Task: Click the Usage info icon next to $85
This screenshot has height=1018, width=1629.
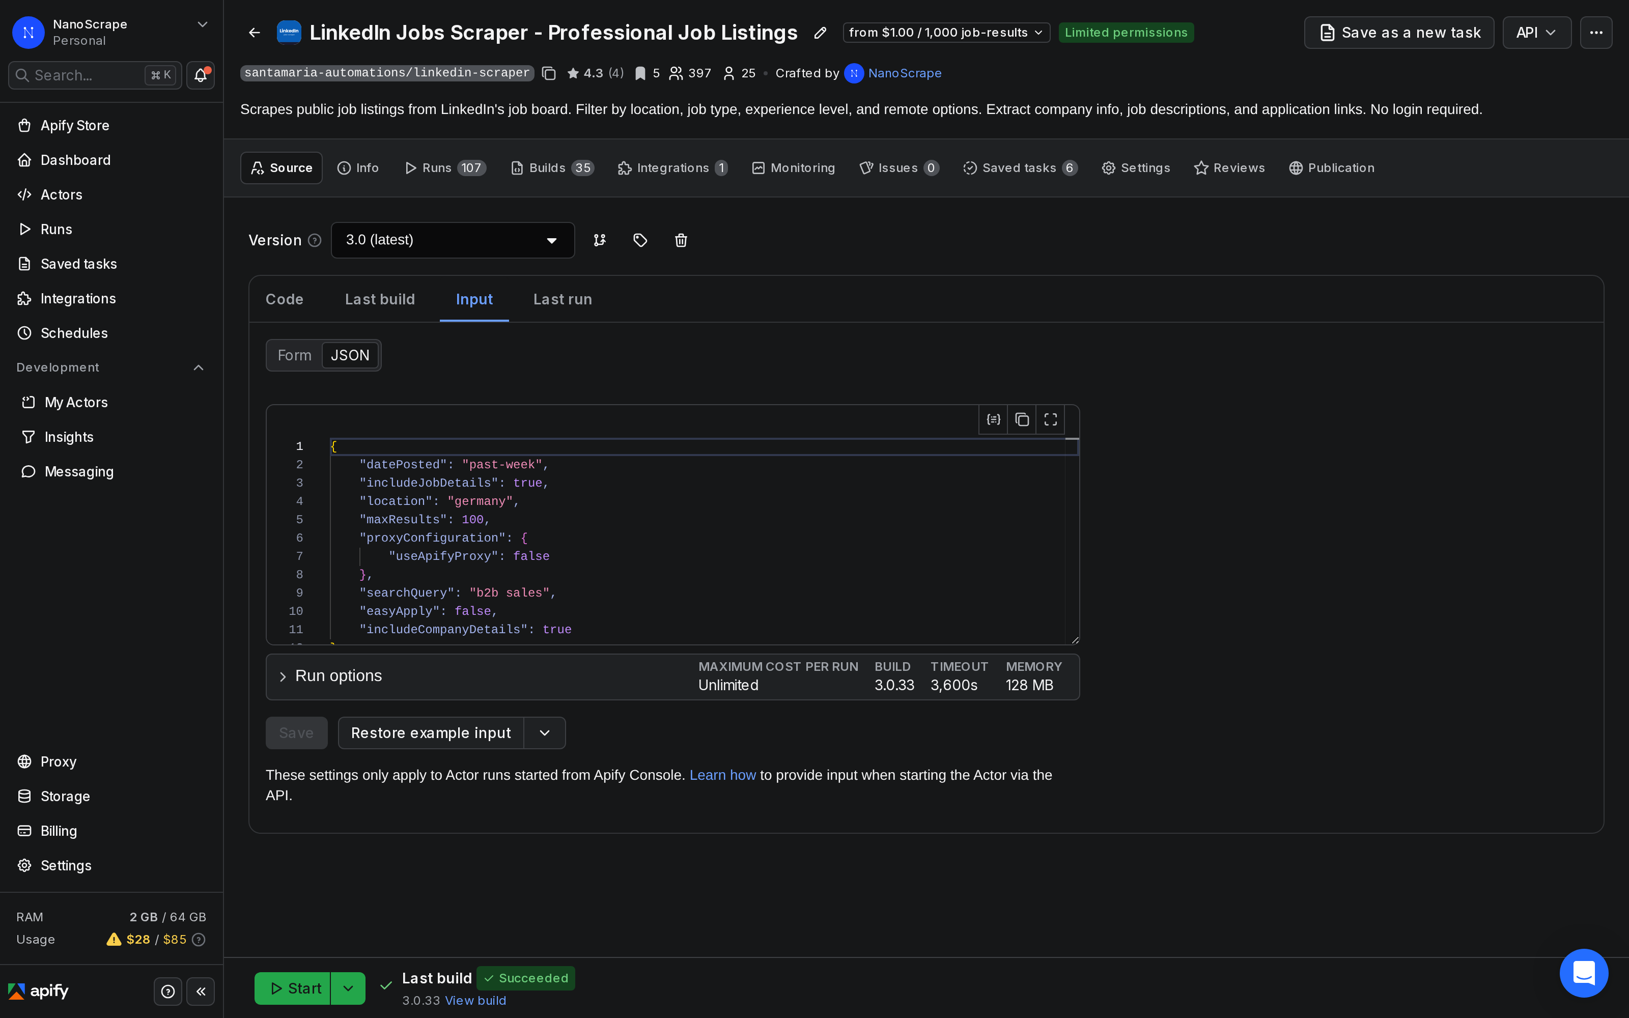Action: pos(199,939)
